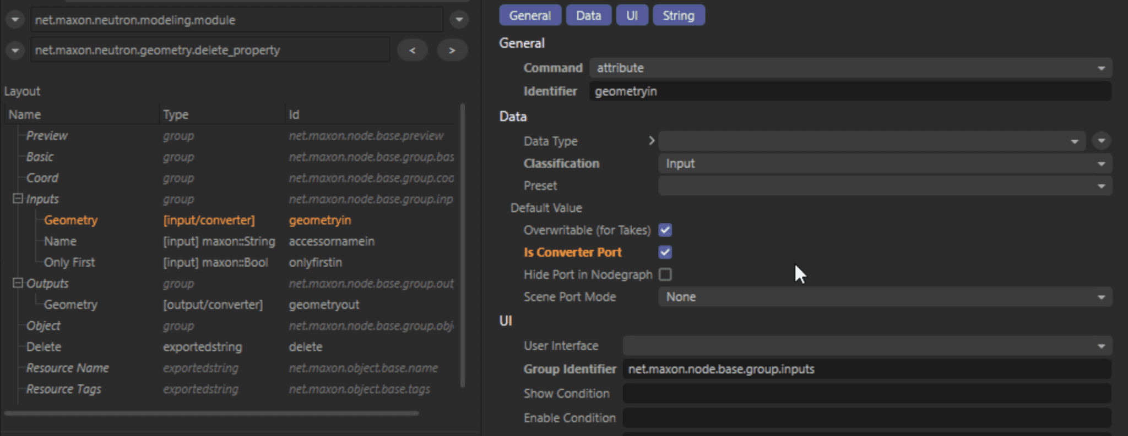The height and width of the screenshot is (436, 1128).
Task: Click the Show Condition field
Action: pos(867,394)
